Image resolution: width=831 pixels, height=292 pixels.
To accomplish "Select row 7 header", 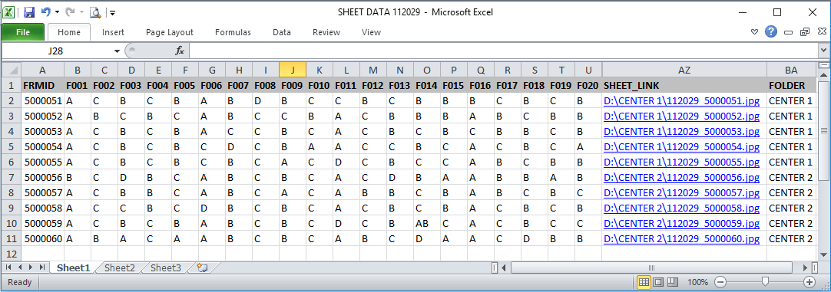I will pyautogui.click(x=11, y=177).
